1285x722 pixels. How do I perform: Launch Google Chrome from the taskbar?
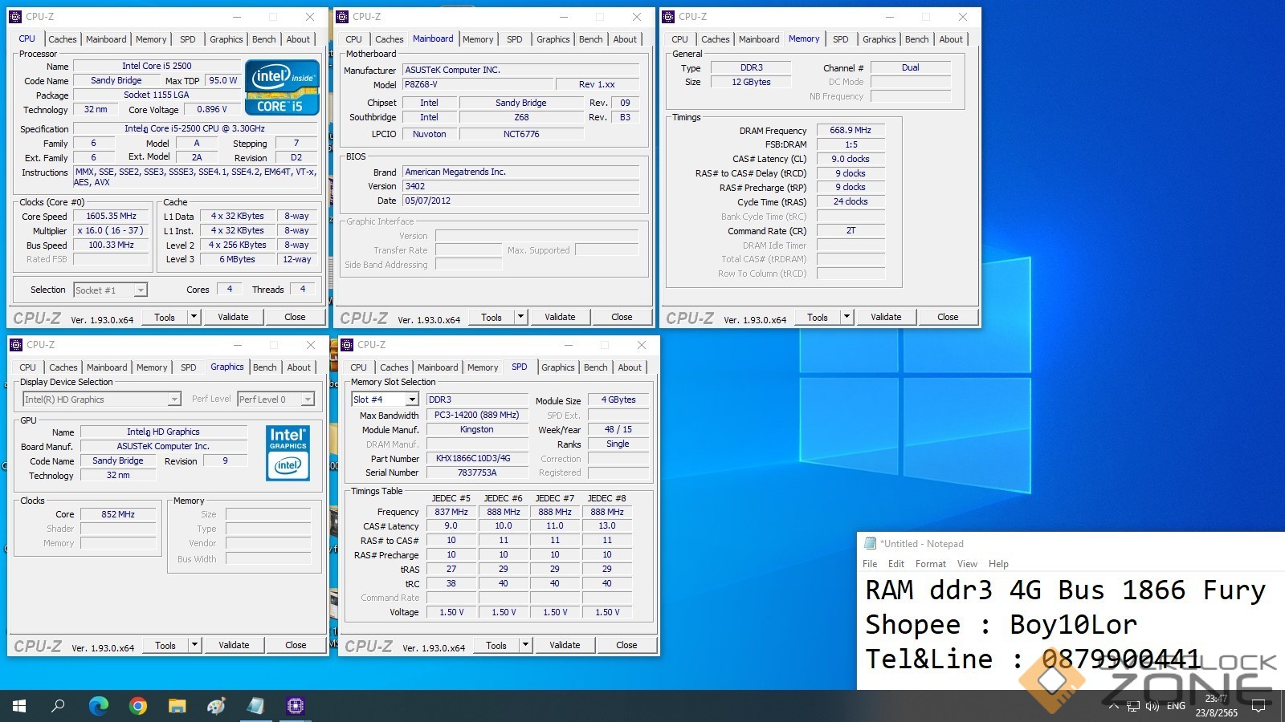(x=138, y=706)
